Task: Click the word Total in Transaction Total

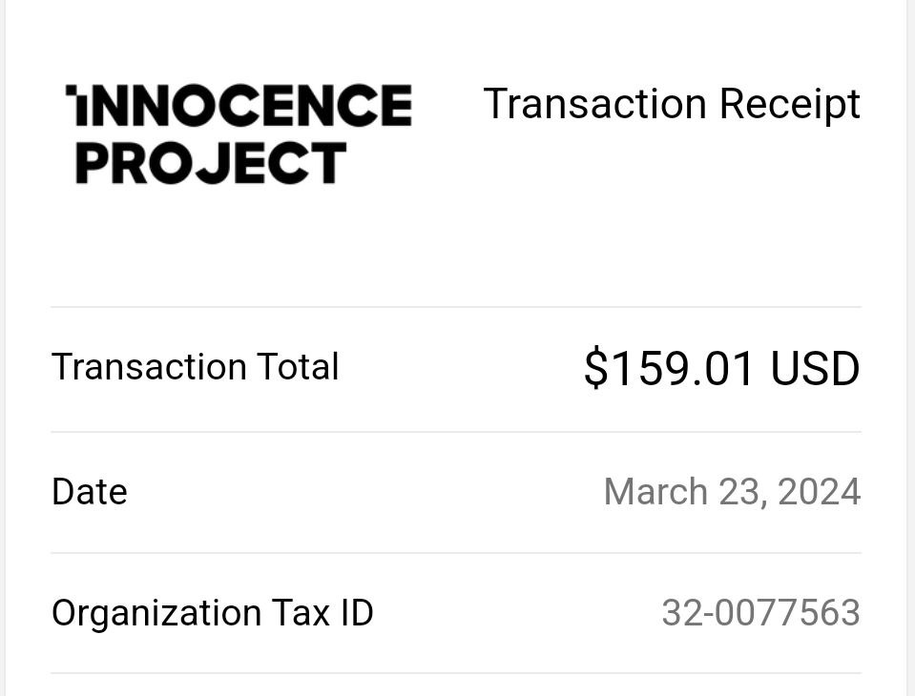Action: coord(298,367)
